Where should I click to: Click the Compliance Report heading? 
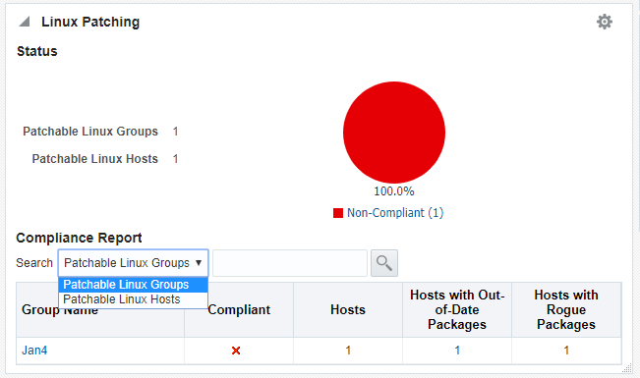[79, 238]
